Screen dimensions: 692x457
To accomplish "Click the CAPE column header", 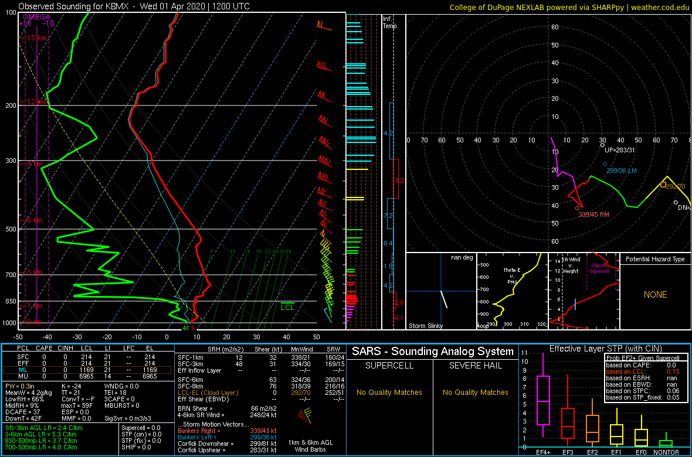I will pos(44,349).
